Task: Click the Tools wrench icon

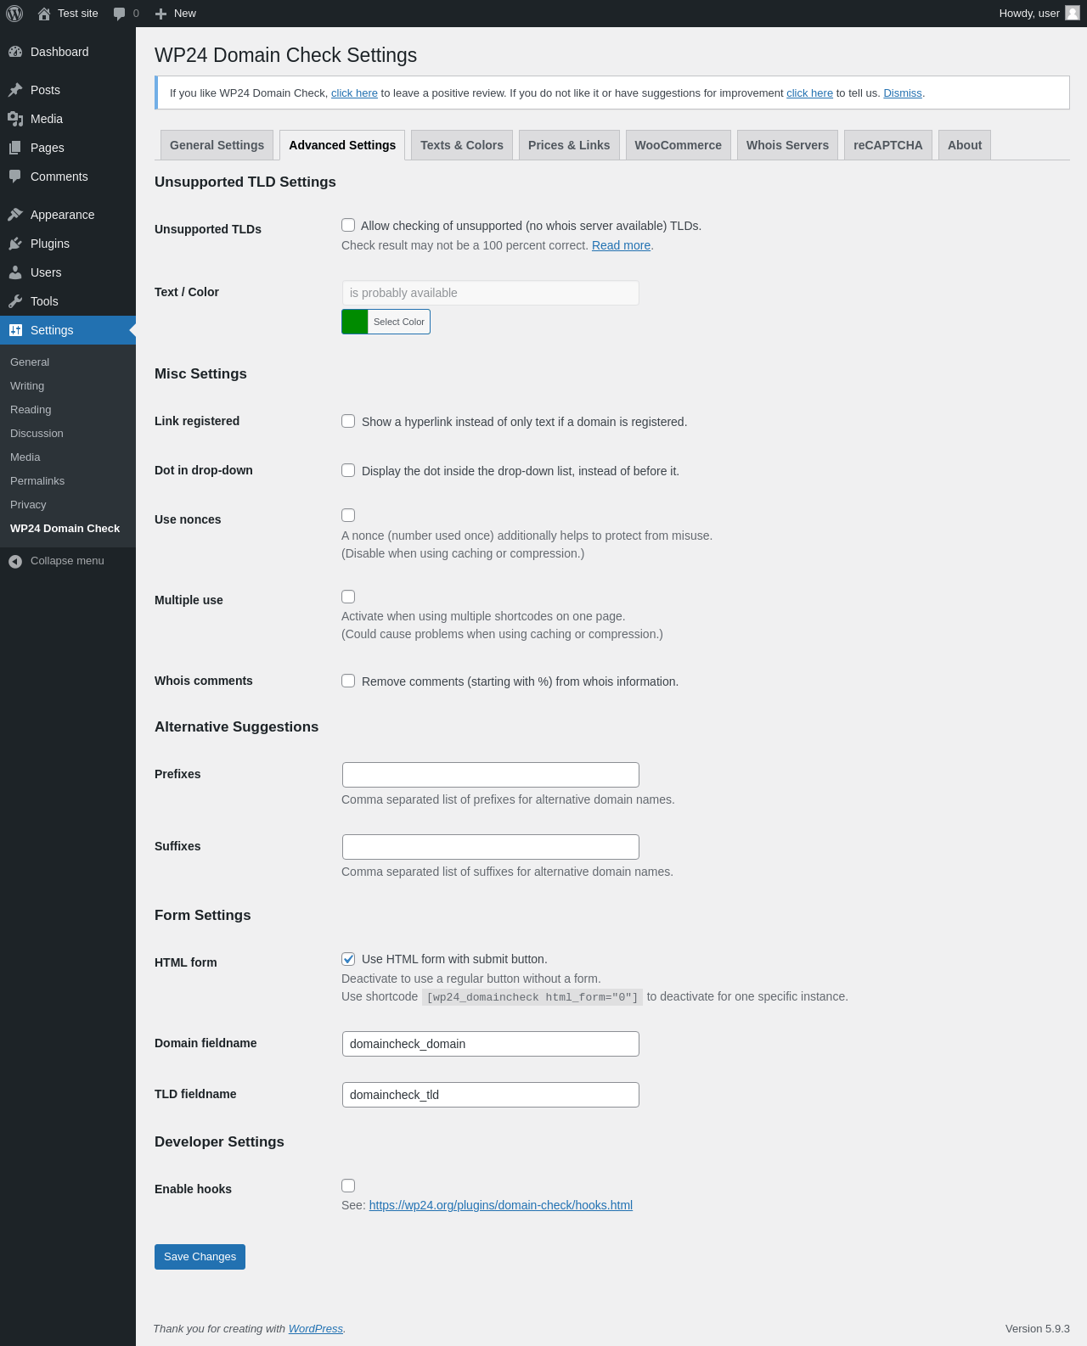Action: pyautogui.click(x=15, y=301)
